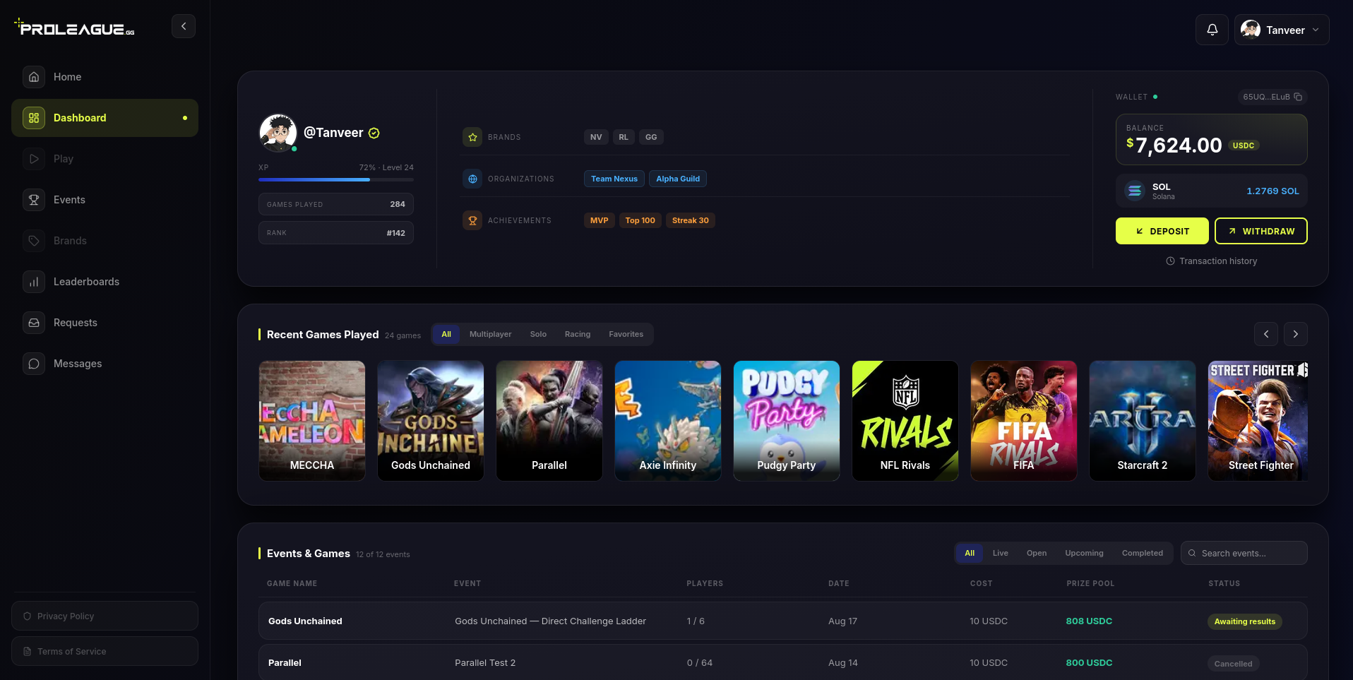Screen dimensions: 1353x680
Task: Click the verified badge next to @Tanveer
Action: (374, 133)
